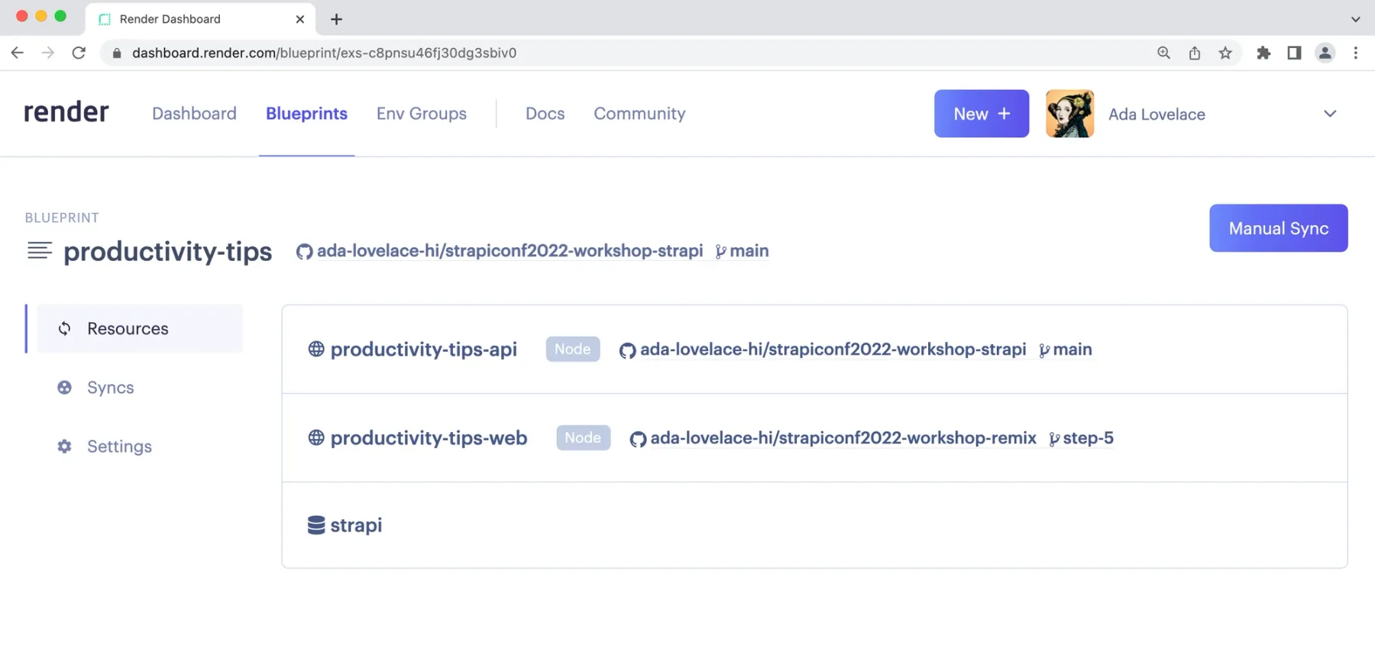
Task: Click the productivity-tips blueprint heading
Action: [x=167, y=251]
